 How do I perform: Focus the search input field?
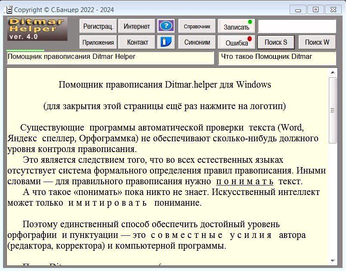pos(297,26)
